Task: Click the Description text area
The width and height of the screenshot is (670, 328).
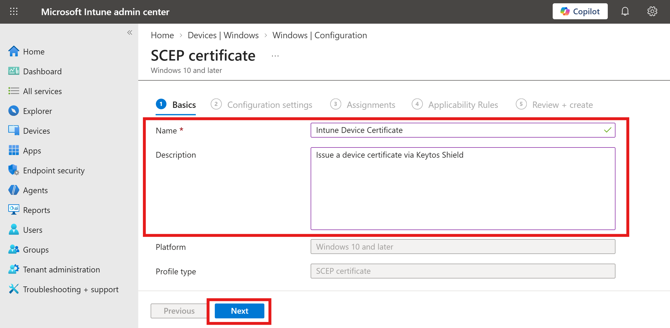Action: pos(463,188)
